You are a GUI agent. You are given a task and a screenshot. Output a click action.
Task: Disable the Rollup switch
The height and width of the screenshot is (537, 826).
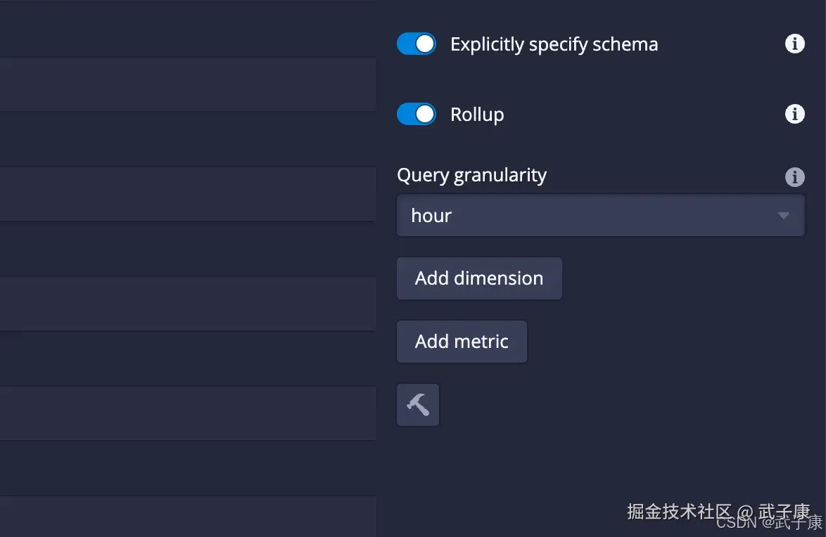tap(417, 114)
